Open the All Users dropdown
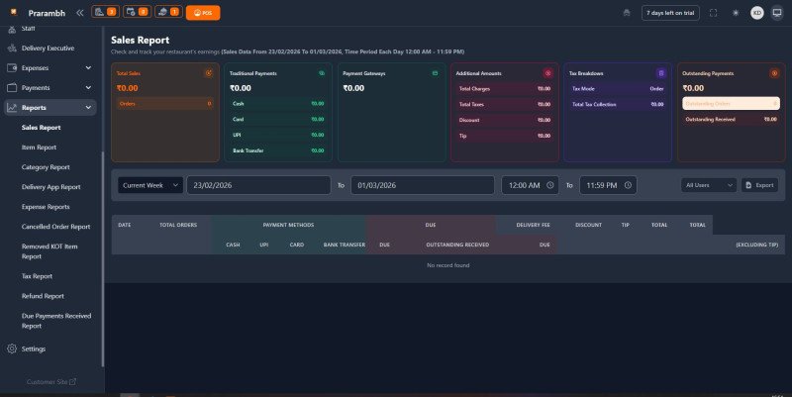 coord(709,185)
